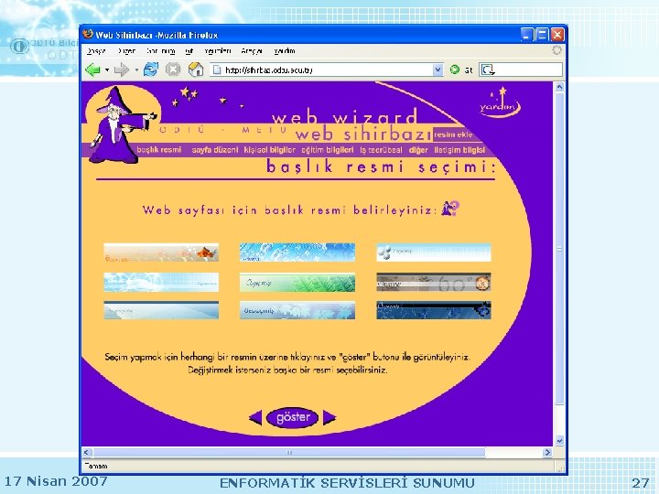Viewport: 659px width, 494px height.
Task: Click the horizontal scrollbar right arrow
Action: click(547, 453)
